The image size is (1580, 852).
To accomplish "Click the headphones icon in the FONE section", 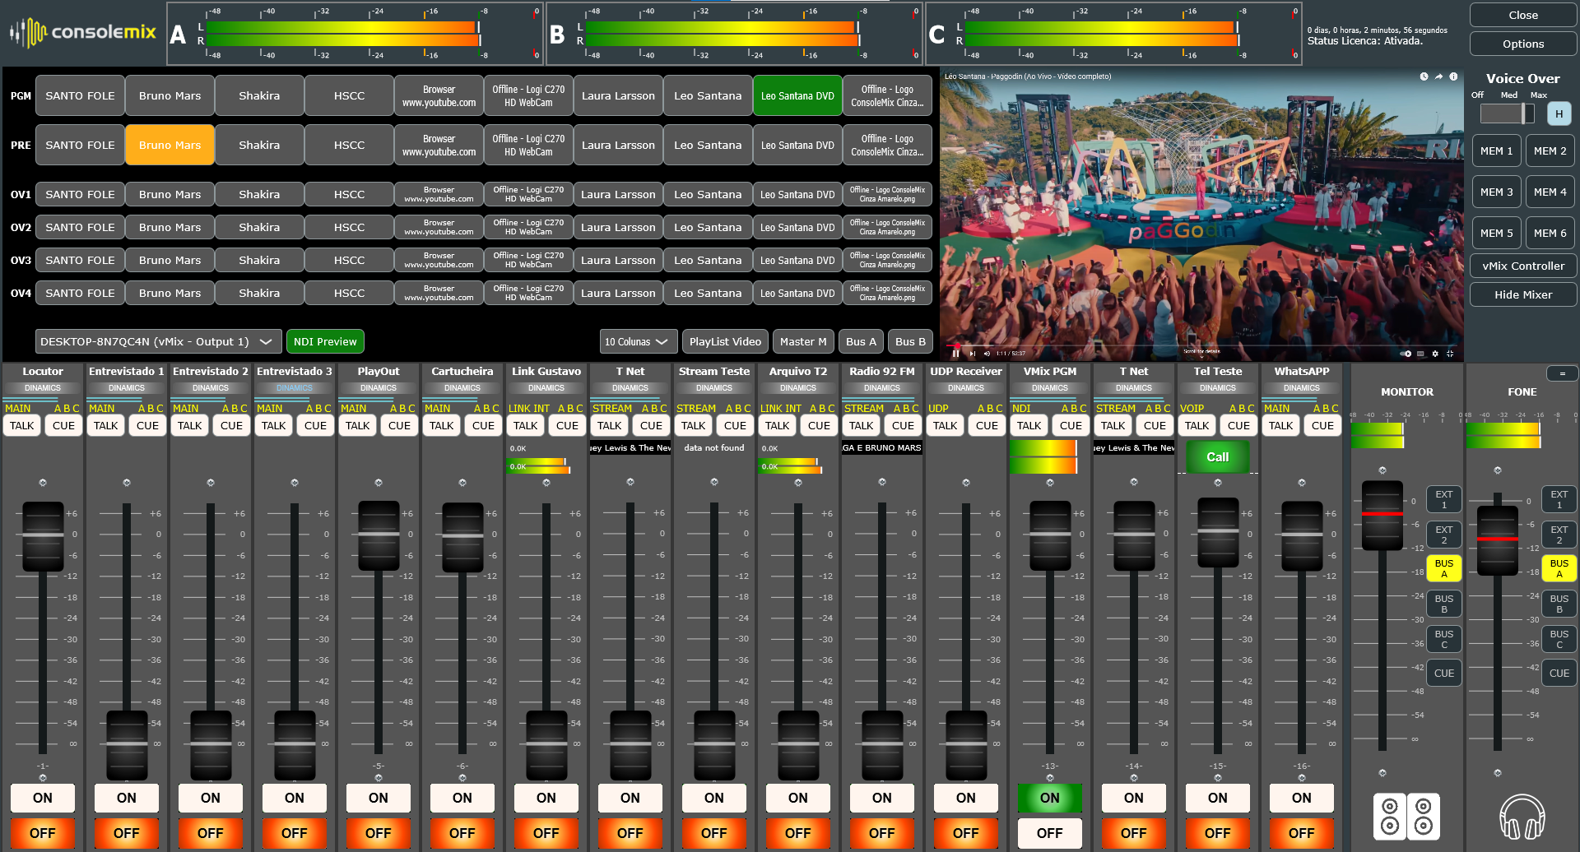I will (x=1522, y=816).
